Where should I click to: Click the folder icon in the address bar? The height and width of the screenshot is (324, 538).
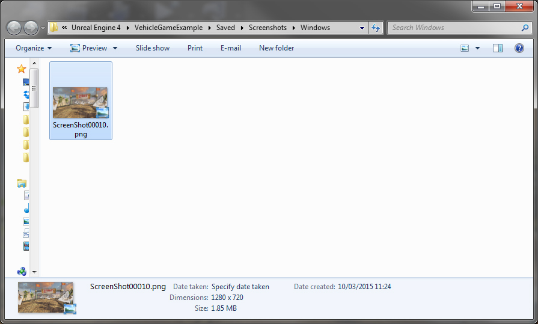pyautogui.click(x=53, y=28)
